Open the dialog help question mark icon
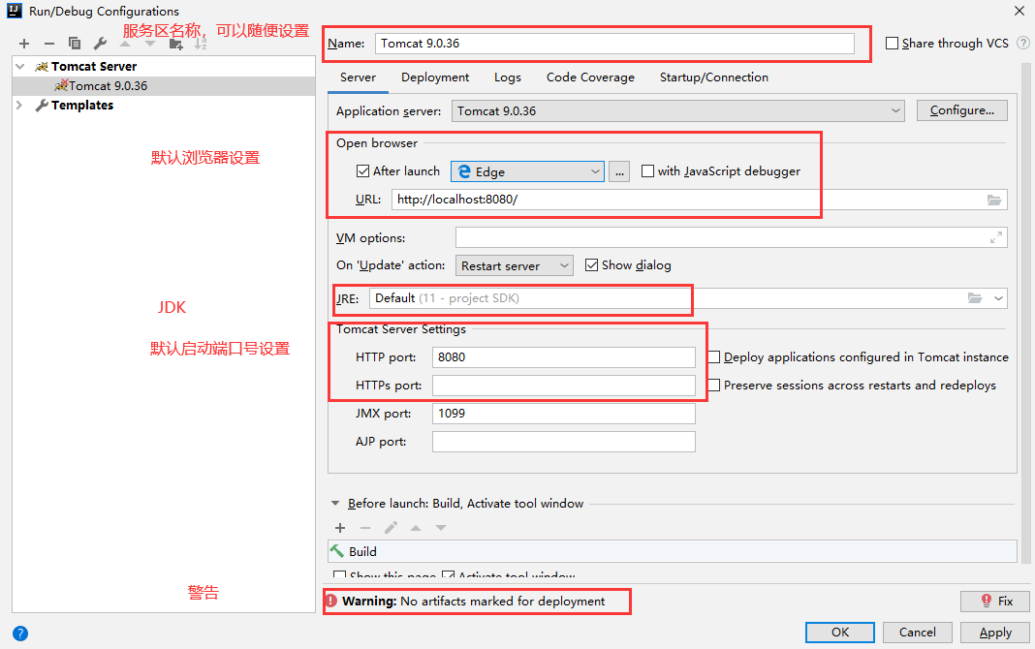Image resolution: width=1035 pixels, height=649 pixels. (x=20, y=634)
